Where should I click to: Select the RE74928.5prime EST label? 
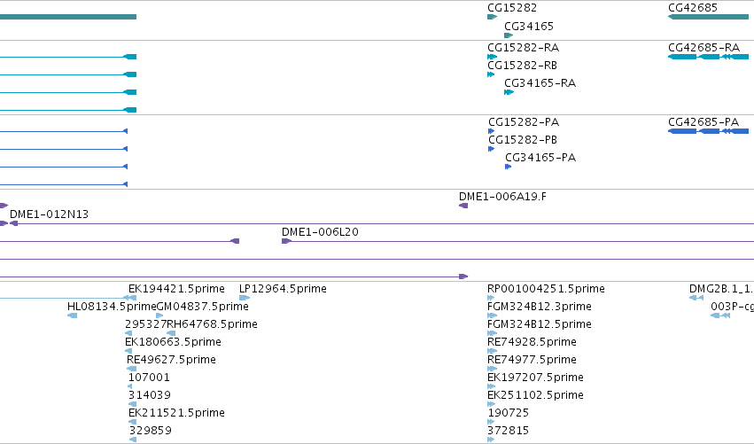click(x=532, y=342)
